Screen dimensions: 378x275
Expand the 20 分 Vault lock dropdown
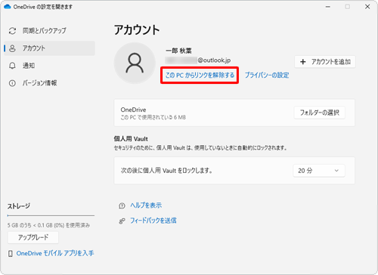(319, 171)
